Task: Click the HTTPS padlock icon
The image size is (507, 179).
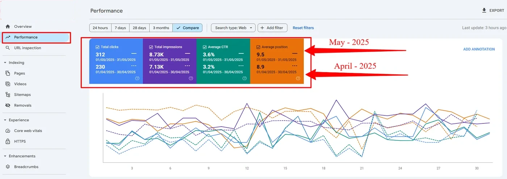Action: 8,141
